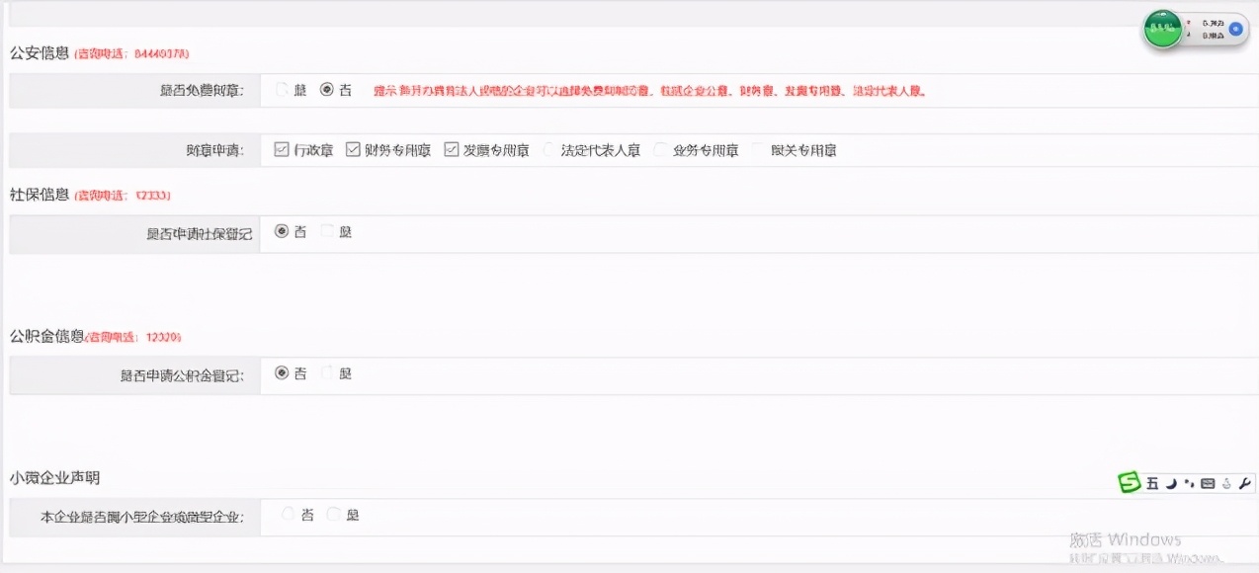Viewport: 1259px width, 573px height.
Task: Open the skin figure icon in IME toolbar
Action: (1226, 484)
